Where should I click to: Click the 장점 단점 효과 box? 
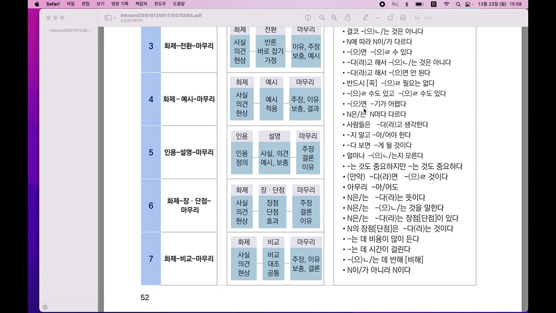(272, 211)
